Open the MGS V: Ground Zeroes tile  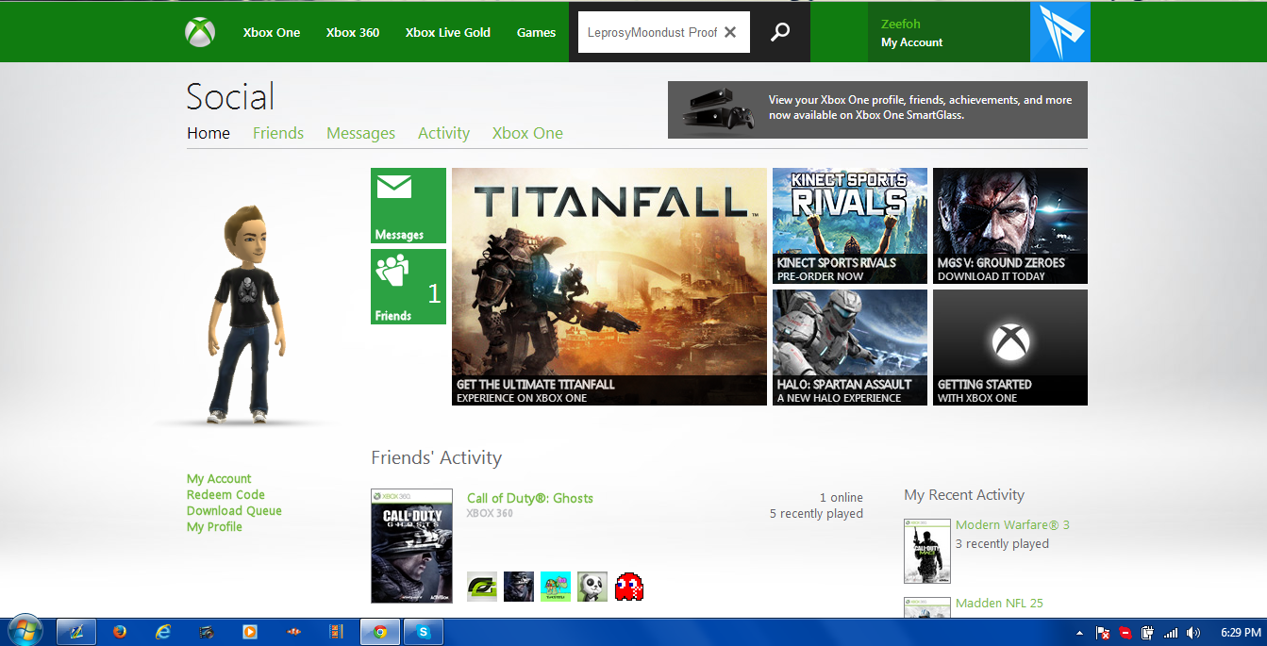click(x=1010, y=225)
